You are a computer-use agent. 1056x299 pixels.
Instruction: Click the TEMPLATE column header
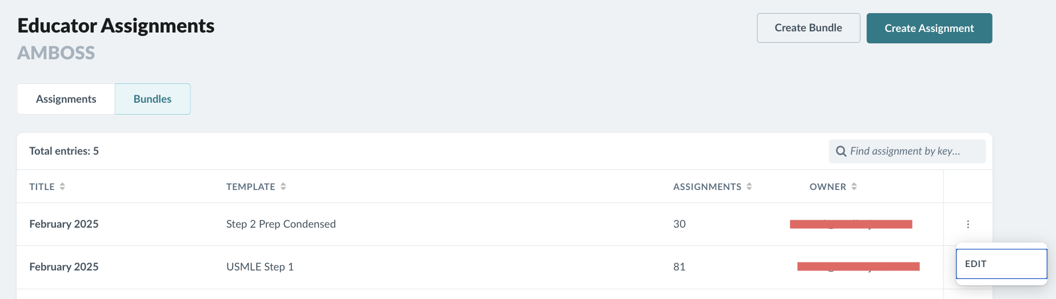pos(250,187)
